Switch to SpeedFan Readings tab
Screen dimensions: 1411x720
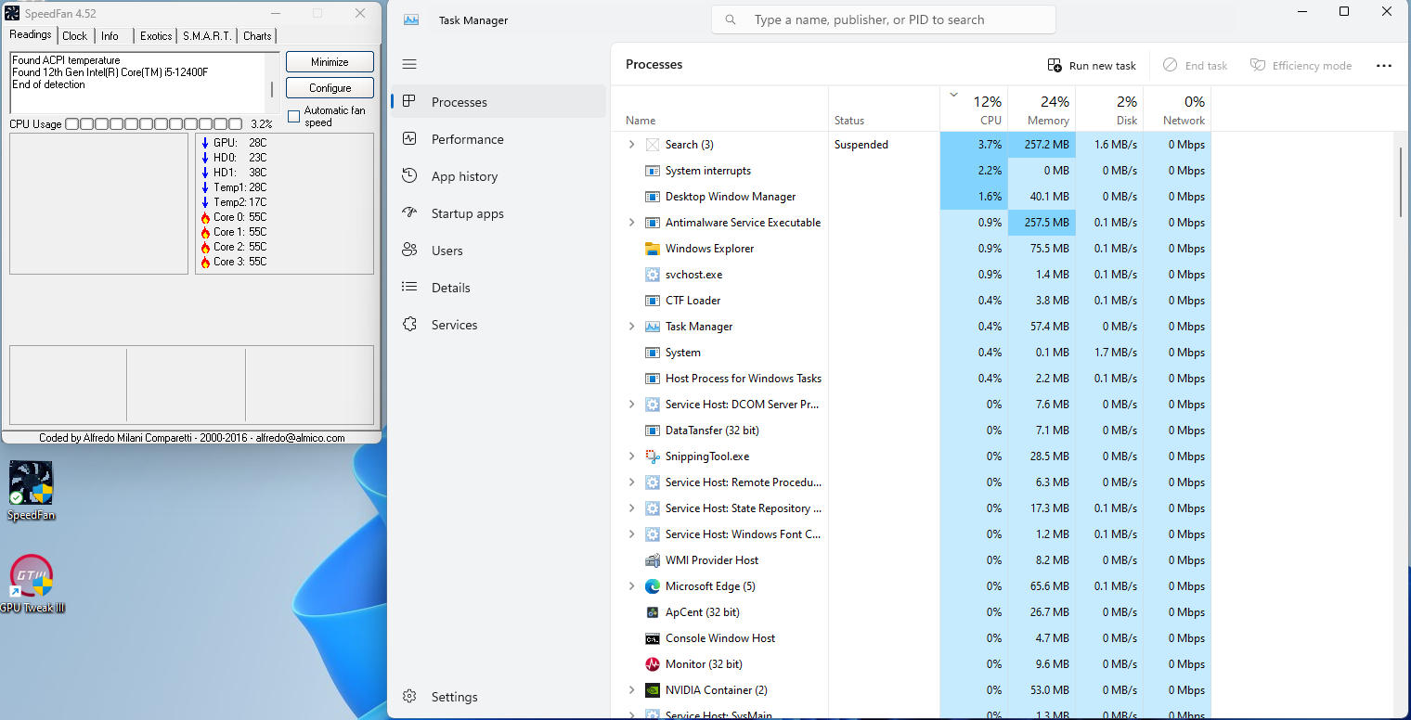point(31,35)
